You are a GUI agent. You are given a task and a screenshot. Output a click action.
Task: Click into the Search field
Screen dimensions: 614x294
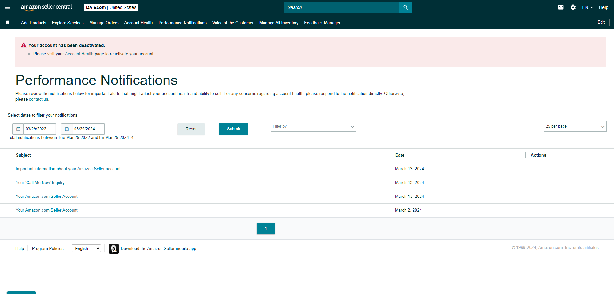pos(342,7)
